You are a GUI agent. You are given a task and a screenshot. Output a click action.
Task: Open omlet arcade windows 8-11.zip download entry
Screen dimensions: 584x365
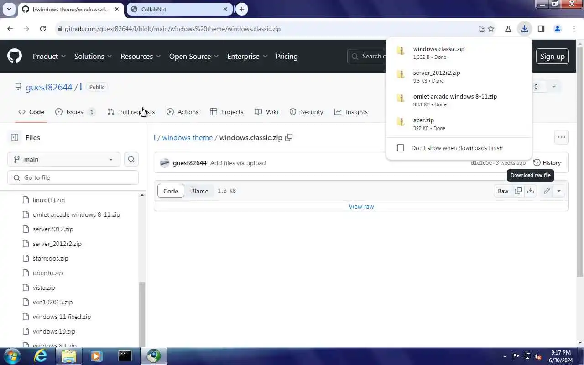459,100
